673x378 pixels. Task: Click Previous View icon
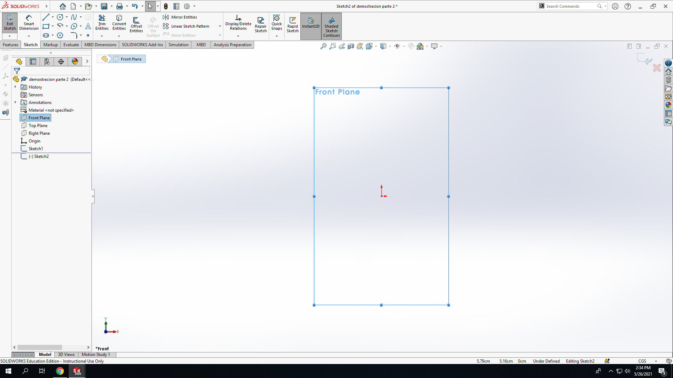342,46
